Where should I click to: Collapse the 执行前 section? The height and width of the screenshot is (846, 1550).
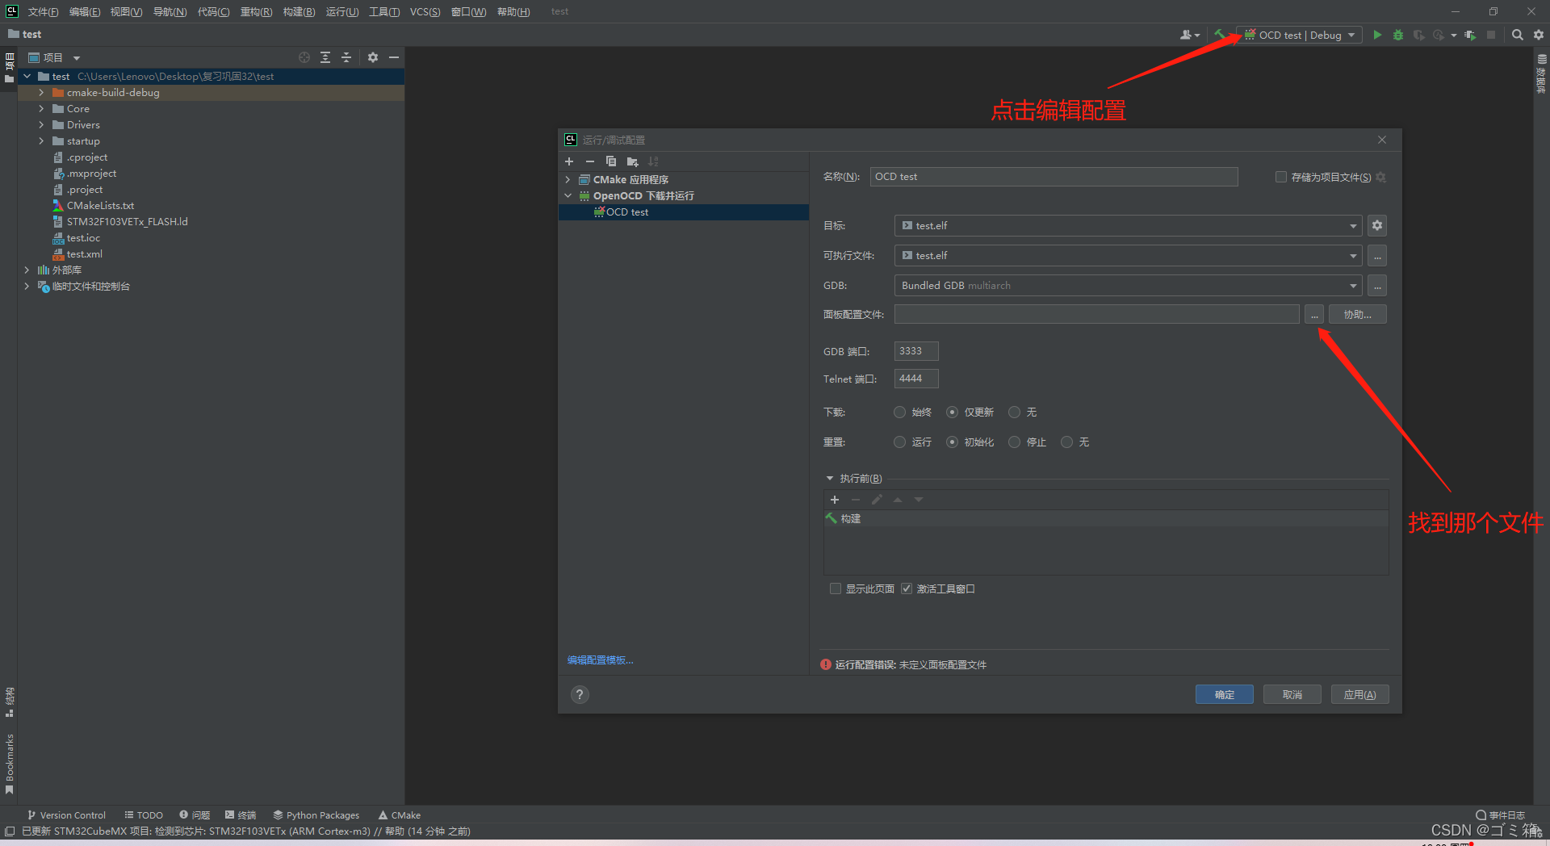point(829,479)
